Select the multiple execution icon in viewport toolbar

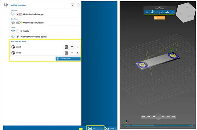coord(152,12)
